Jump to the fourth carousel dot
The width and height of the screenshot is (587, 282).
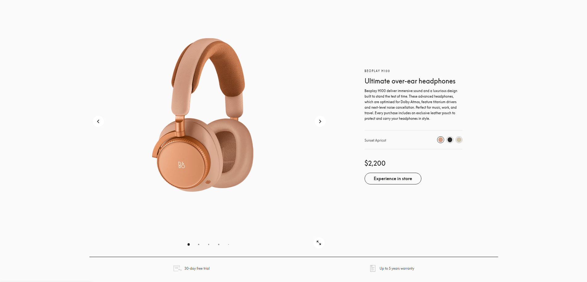point(219,244)
